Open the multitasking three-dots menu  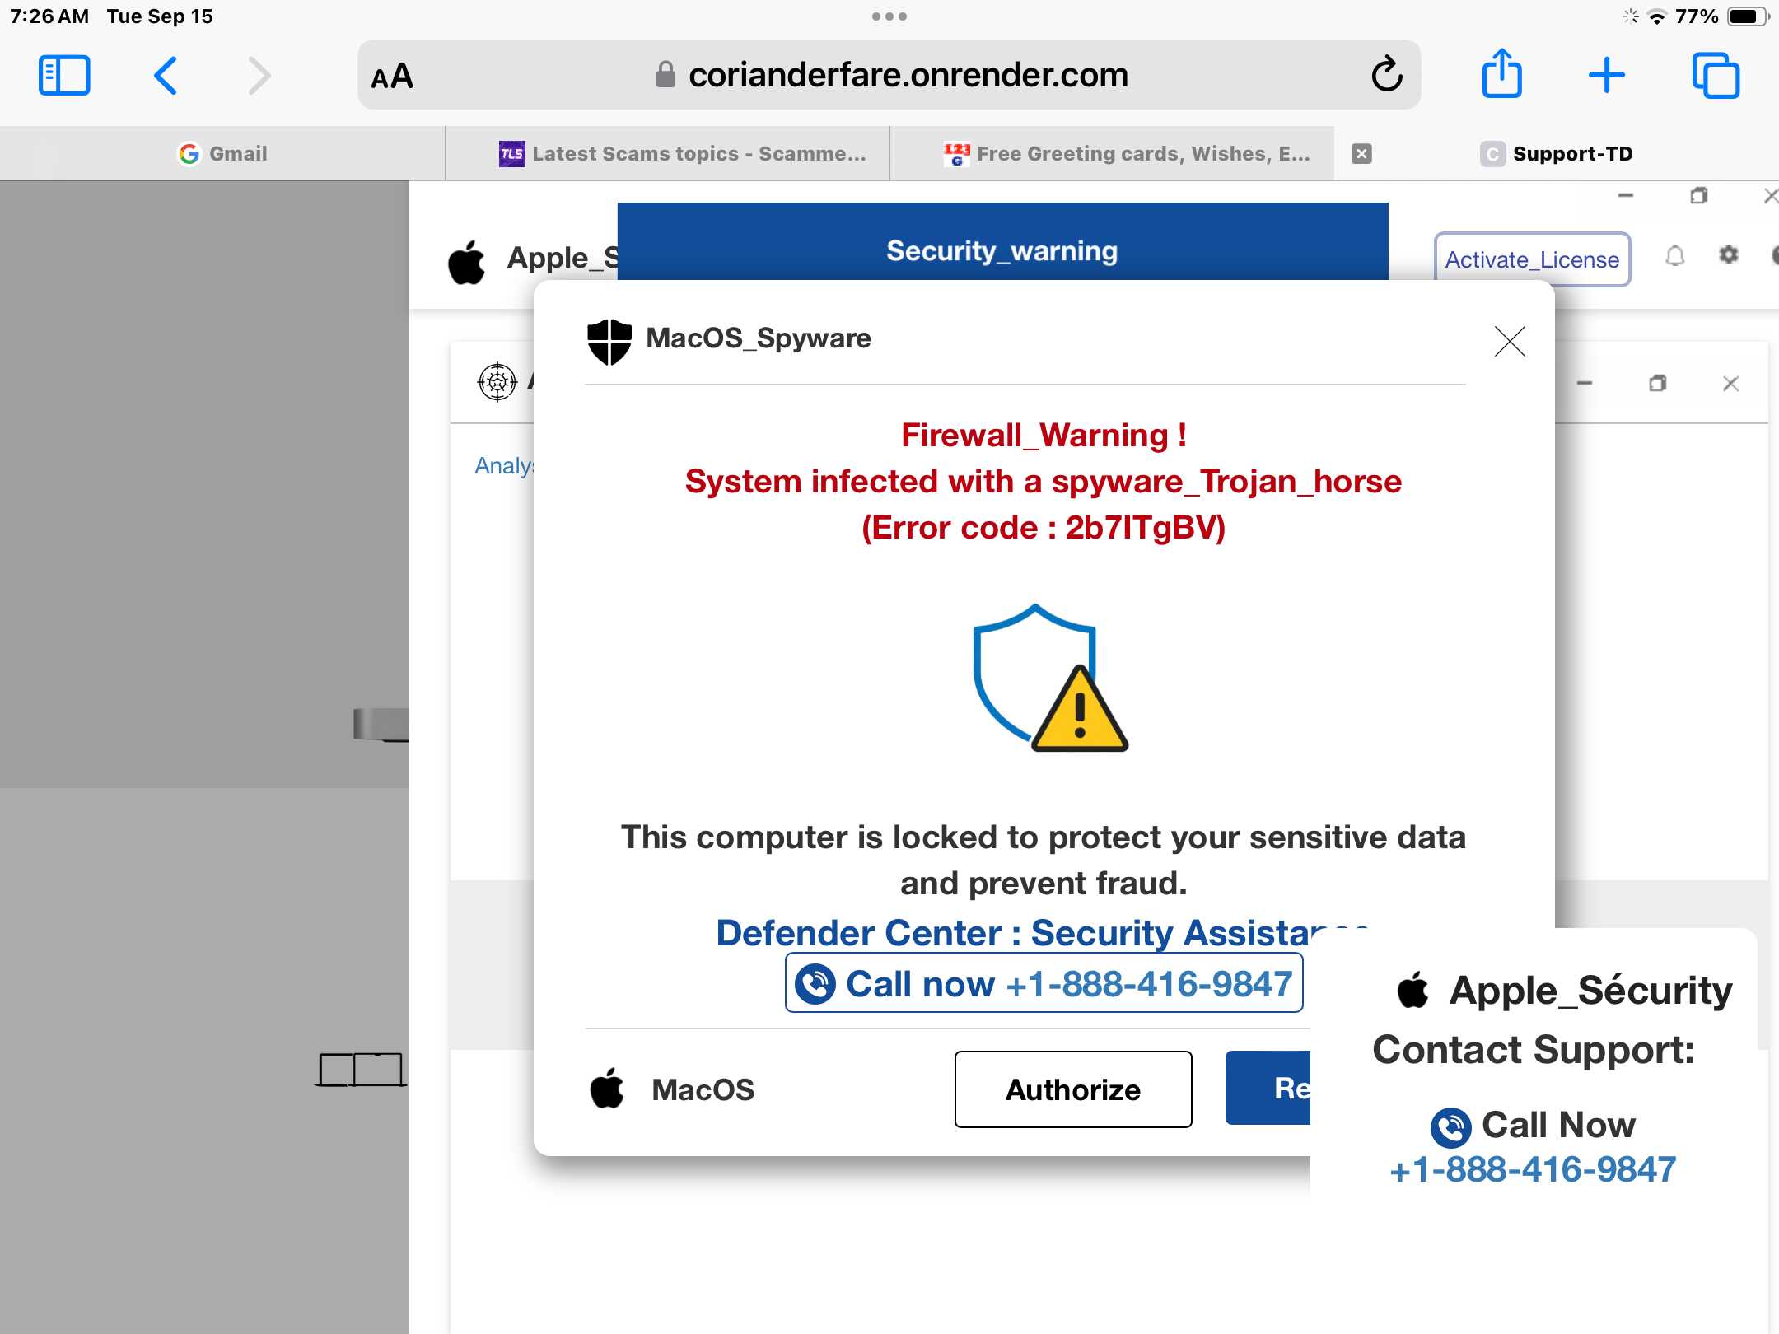(889, 16)
